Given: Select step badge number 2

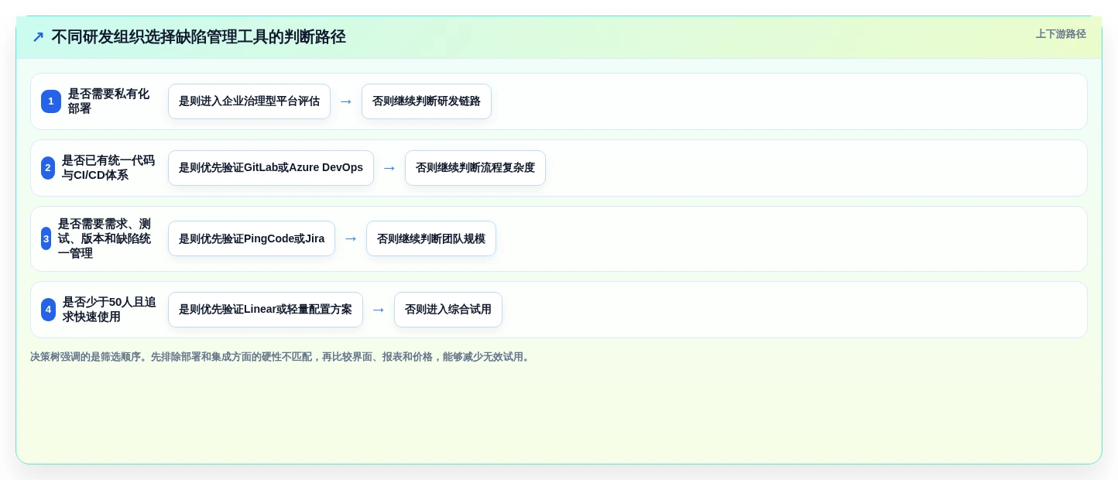Looking at the screenshot, I should point(48,168).
